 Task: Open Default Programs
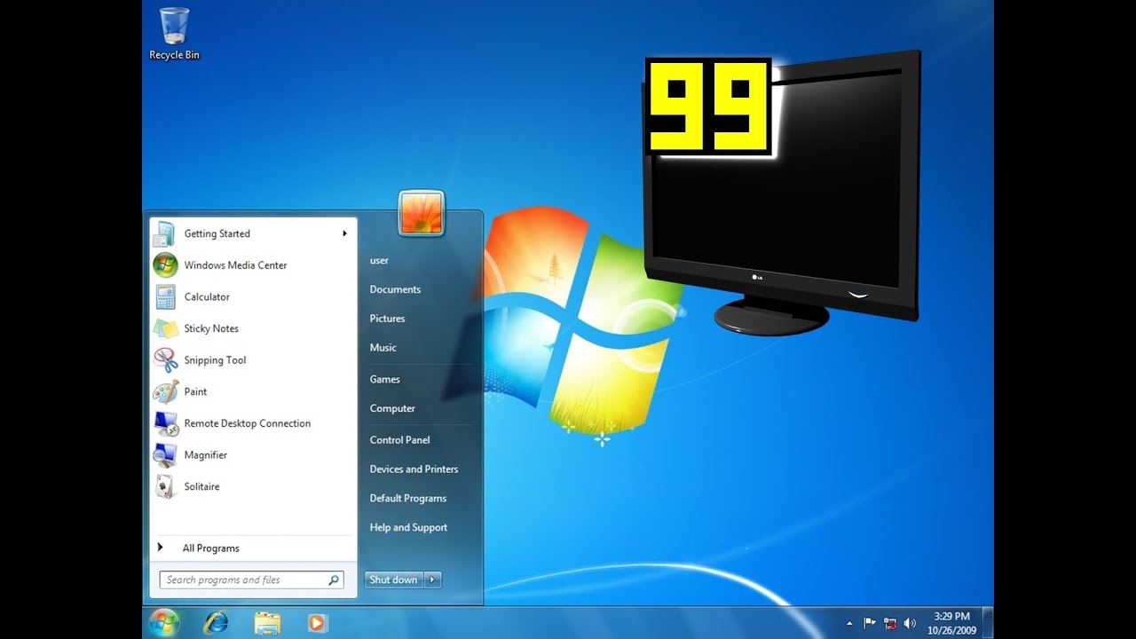pyautogui.click(x=407, y=499)
